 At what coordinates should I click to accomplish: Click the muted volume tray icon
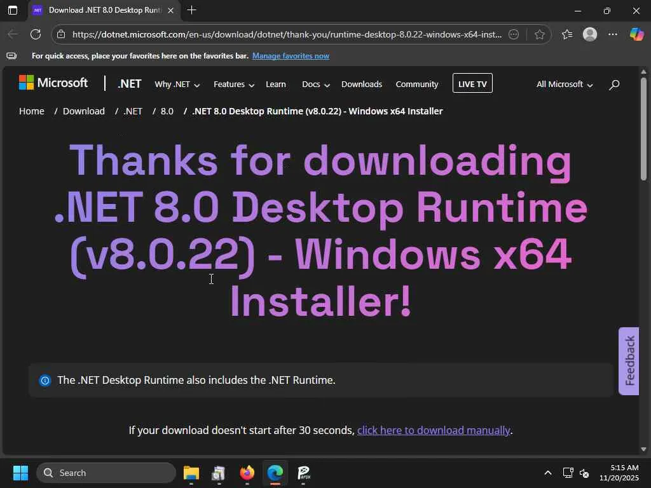click(584, 473)
